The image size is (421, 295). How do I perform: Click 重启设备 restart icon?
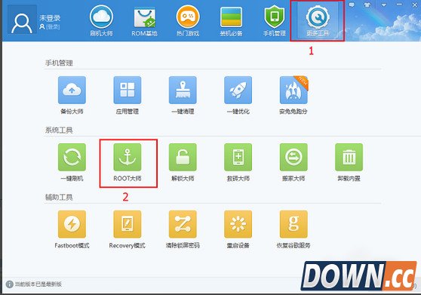[x=238, y=224]
